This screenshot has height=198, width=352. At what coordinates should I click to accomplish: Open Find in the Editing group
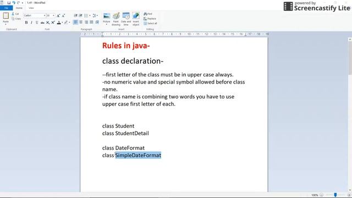coord(148,14)
